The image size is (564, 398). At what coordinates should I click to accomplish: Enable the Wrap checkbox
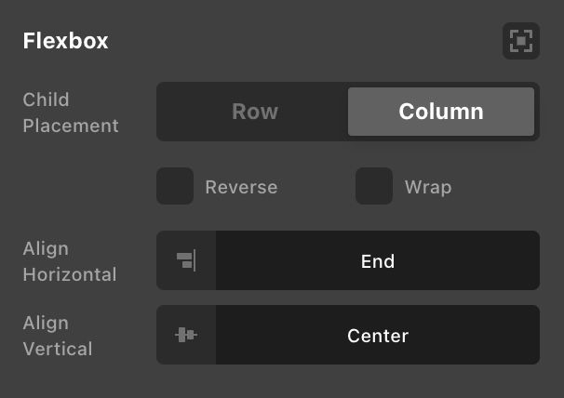click(374, 186)
